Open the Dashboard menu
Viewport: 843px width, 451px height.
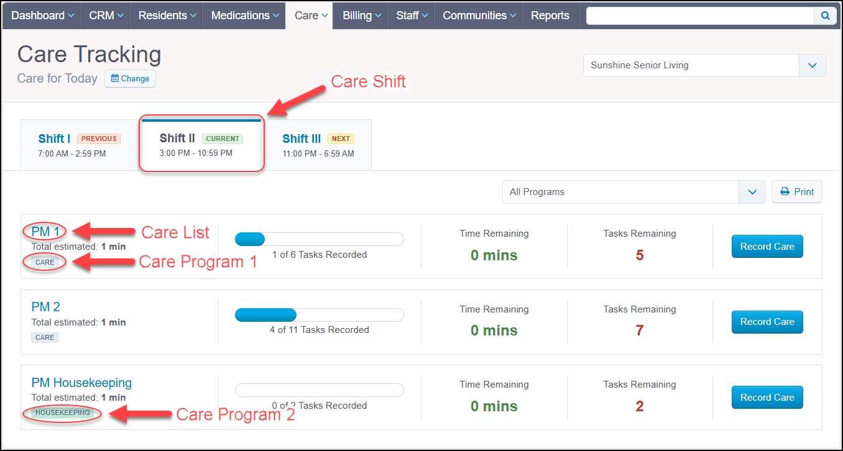coord(42,16)
